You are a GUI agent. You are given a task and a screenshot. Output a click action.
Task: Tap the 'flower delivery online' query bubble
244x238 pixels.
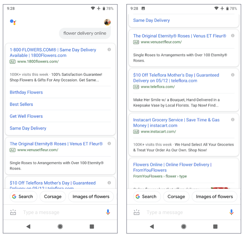click(x=85, y=33)
